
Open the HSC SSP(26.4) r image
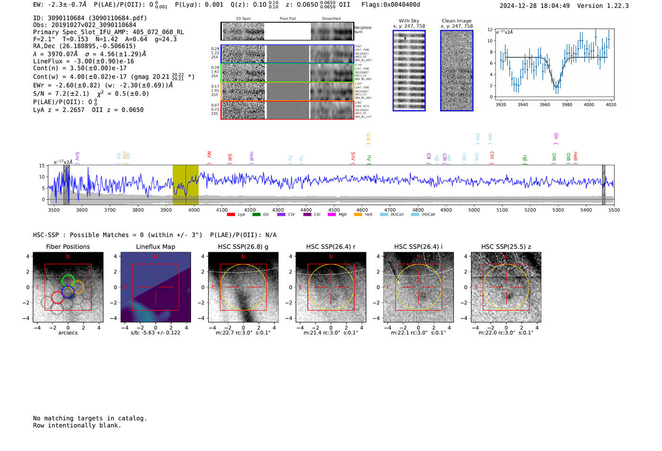click(331, 287)
